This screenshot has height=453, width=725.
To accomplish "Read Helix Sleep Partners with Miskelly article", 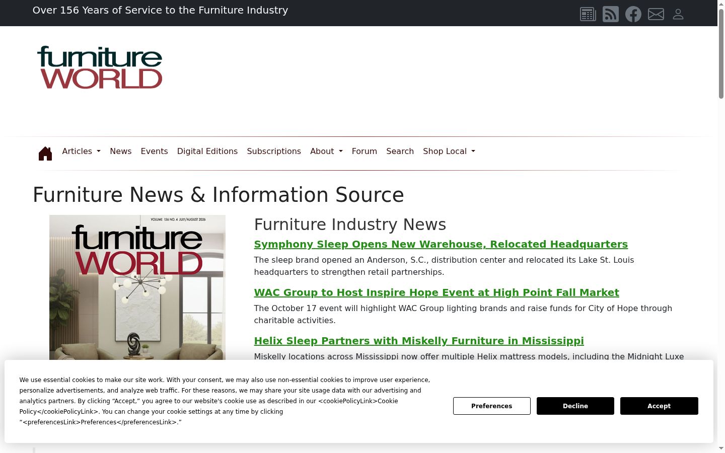I will pyautogui.click(x=419, y=341).
